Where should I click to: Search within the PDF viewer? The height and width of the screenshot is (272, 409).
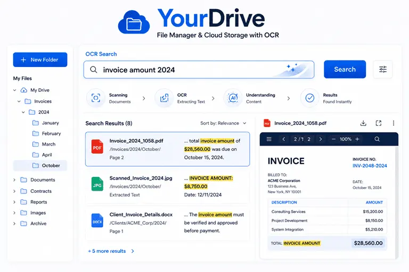[x=377, y=139]
